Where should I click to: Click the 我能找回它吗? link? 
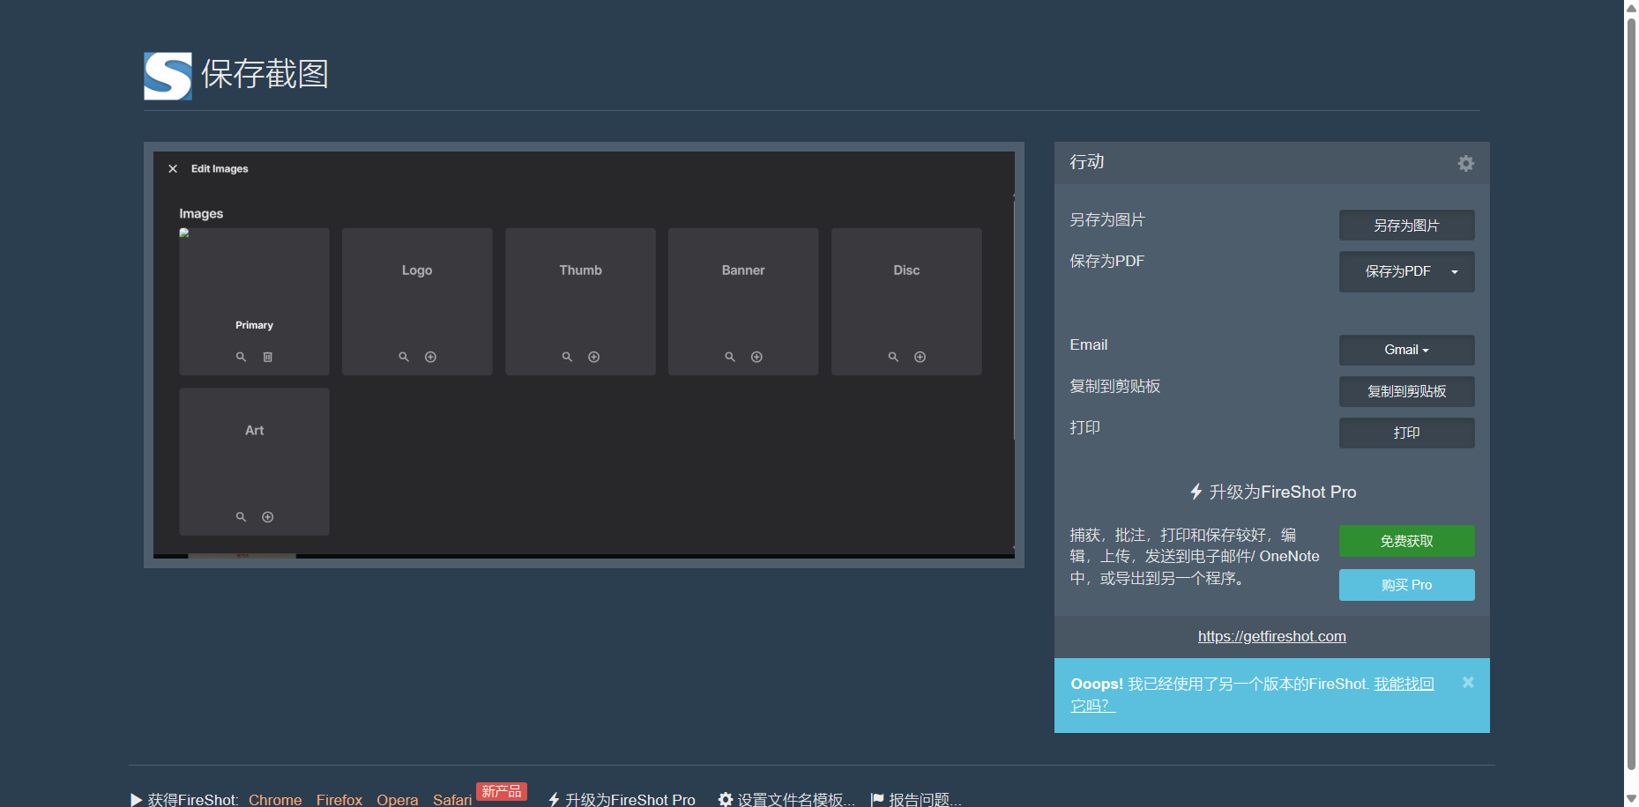pyautogui.click(x=1404, y=684)
